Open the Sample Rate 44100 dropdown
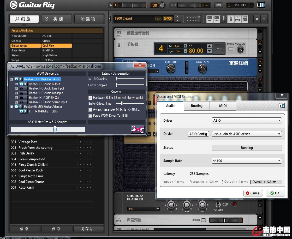Screen dimensions: 292x239 tap(247, 161)
